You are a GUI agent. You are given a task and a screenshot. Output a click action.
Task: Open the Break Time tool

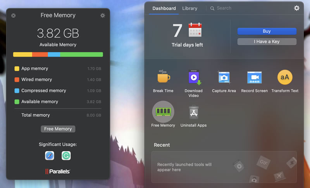(163, 77)
